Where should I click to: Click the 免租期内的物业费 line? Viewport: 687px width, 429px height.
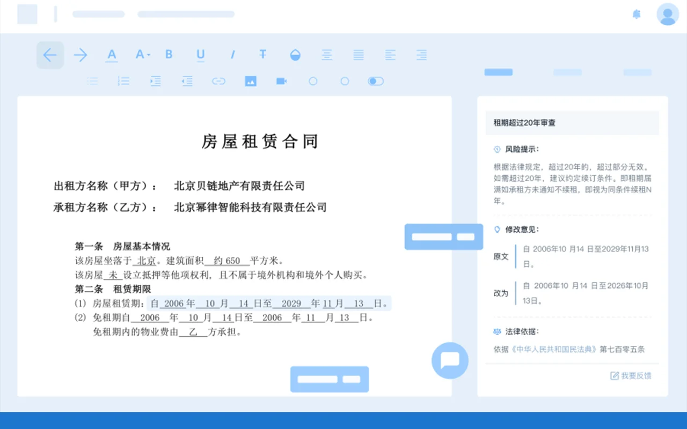(x=167, y=332)
